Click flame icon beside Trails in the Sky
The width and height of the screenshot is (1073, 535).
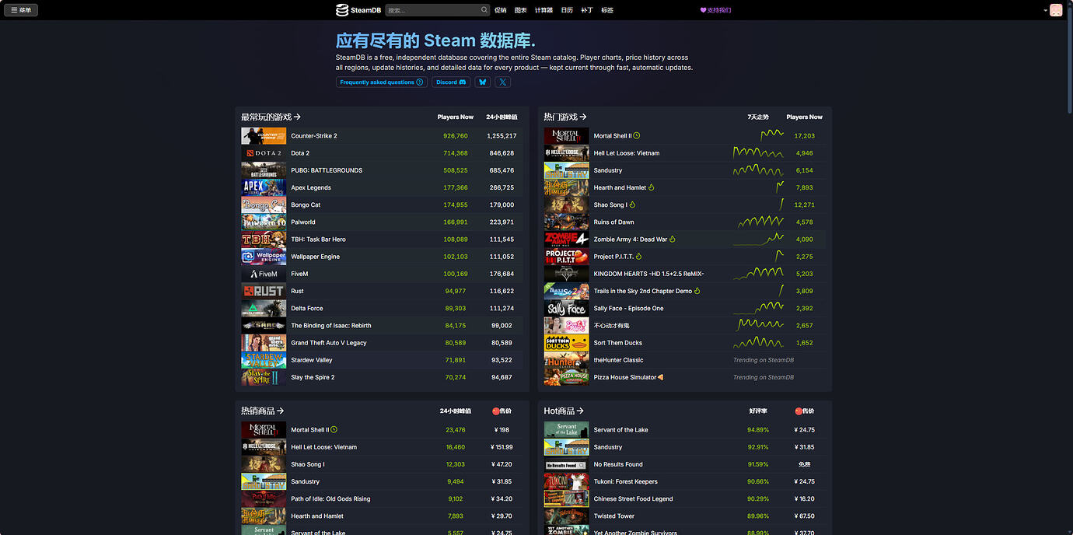[x=697, y=291]
